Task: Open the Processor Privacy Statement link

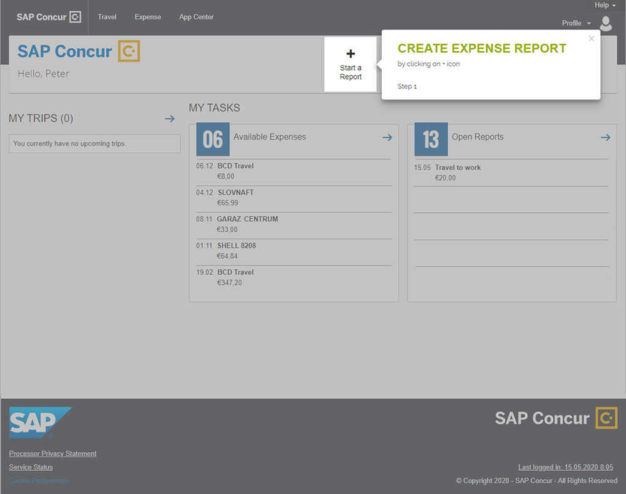Action: tap(53, 454)
